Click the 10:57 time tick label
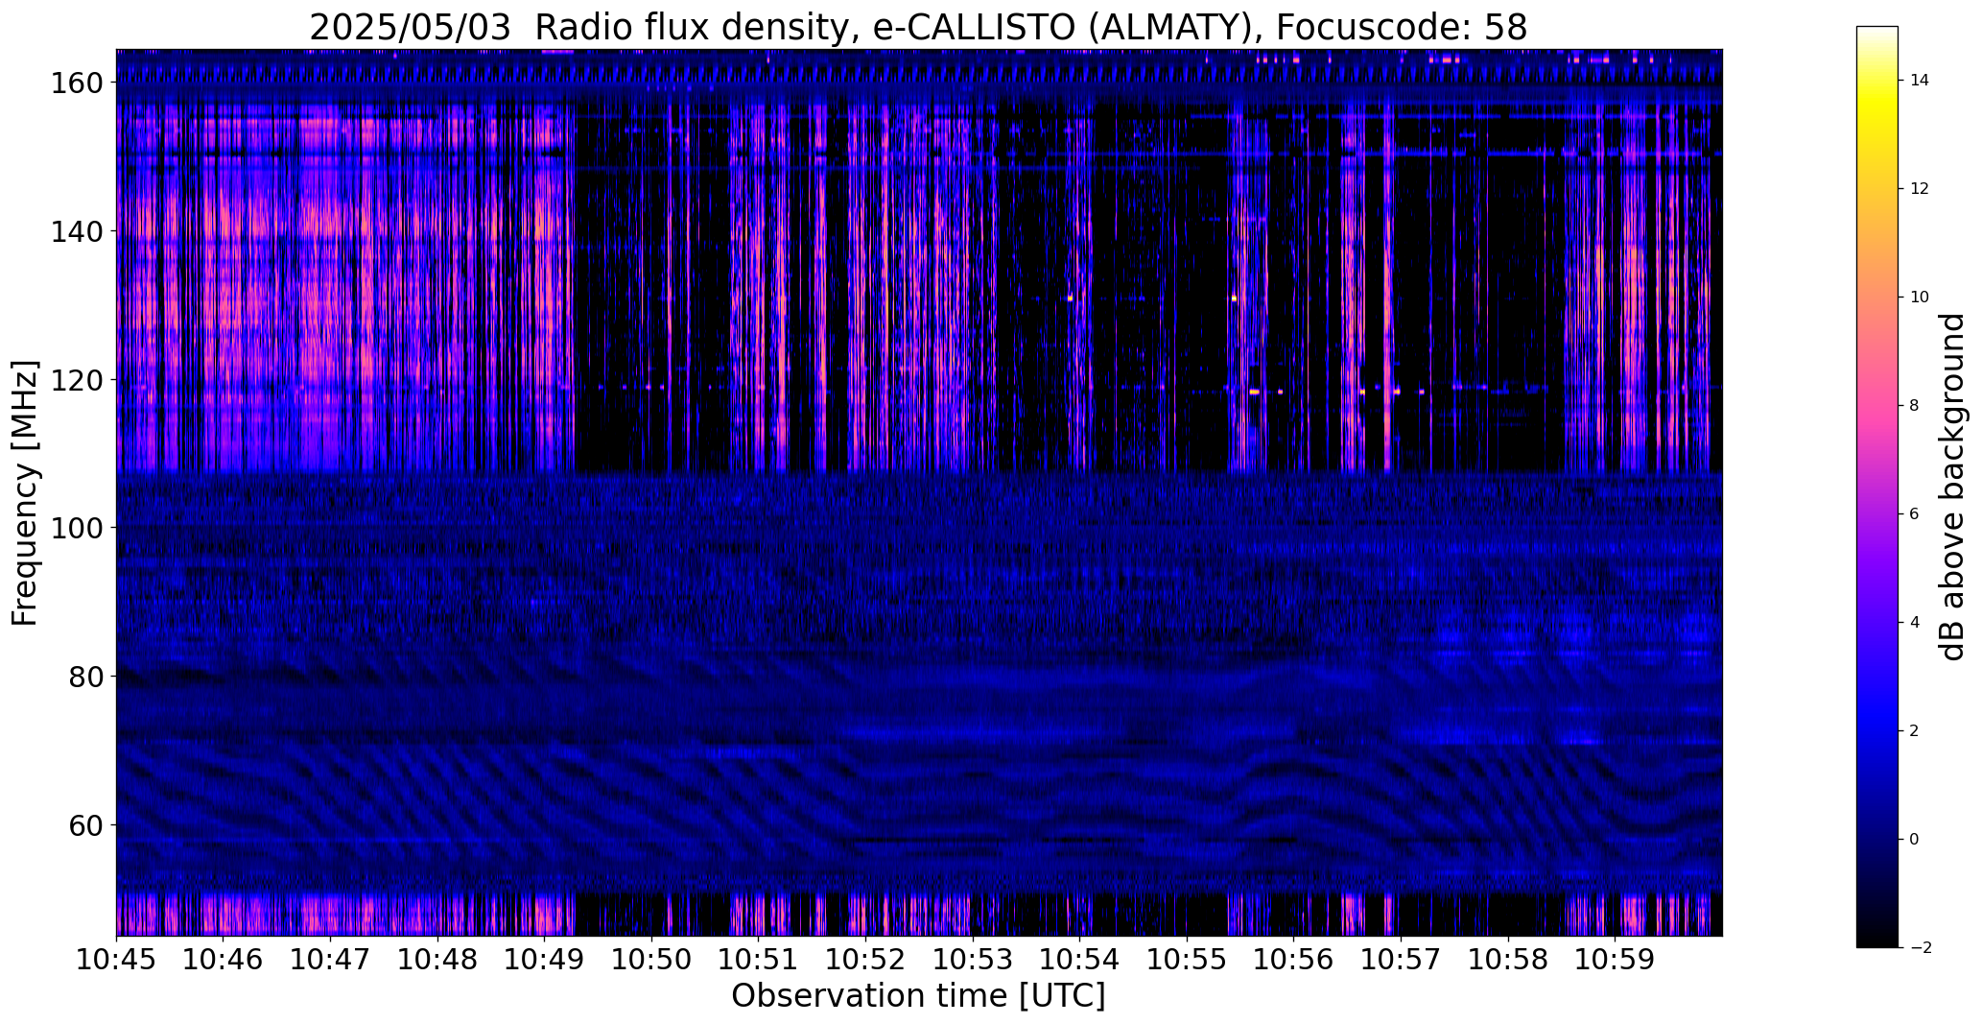Screen dimensions: 1982x1024 pyautogui.click(x=1401, y=960)
